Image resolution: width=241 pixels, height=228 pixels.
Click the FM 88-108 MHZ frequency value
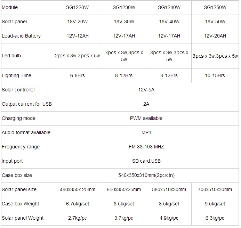146,147
